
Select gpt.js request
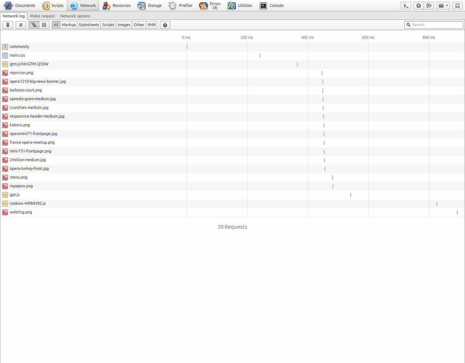coord(232,195)
